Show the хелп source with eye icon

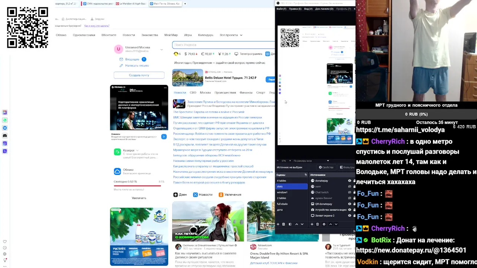[350, 186]
